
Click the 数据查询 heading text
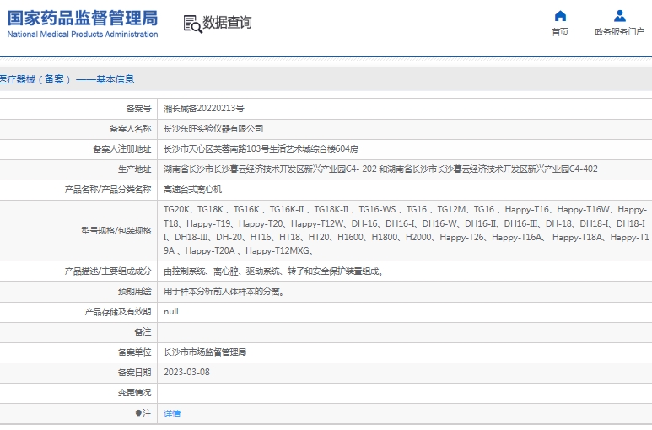[227, 23]
